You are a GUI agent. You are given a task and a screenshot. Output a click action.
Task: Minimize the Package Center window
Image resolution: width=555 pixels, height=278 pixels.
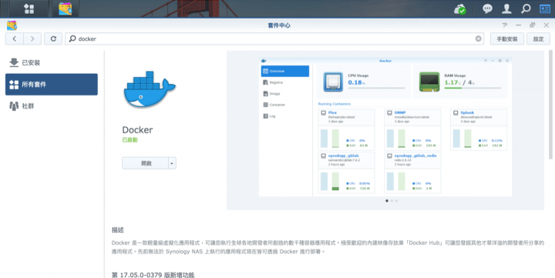coord(519,25)
